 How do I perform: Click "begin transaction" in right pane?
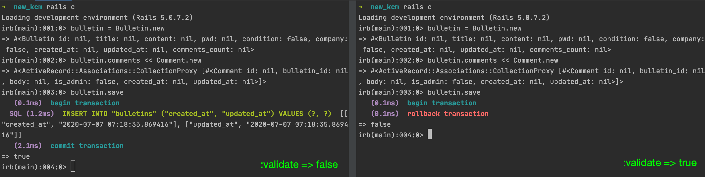click(442, 103)
